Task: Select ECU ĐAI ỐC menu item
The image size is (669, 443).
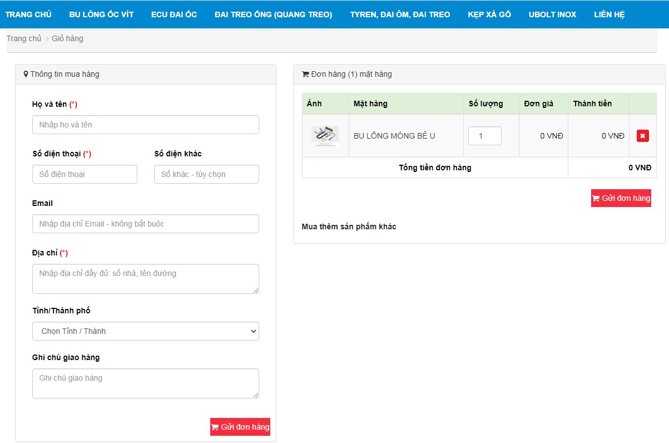Action: click(x=174, y=14)
